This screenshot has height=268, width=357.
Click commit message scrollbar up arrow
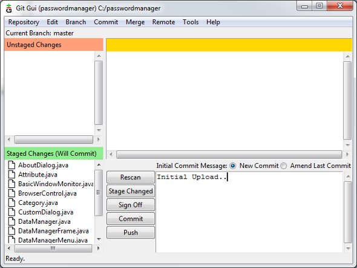348,176
